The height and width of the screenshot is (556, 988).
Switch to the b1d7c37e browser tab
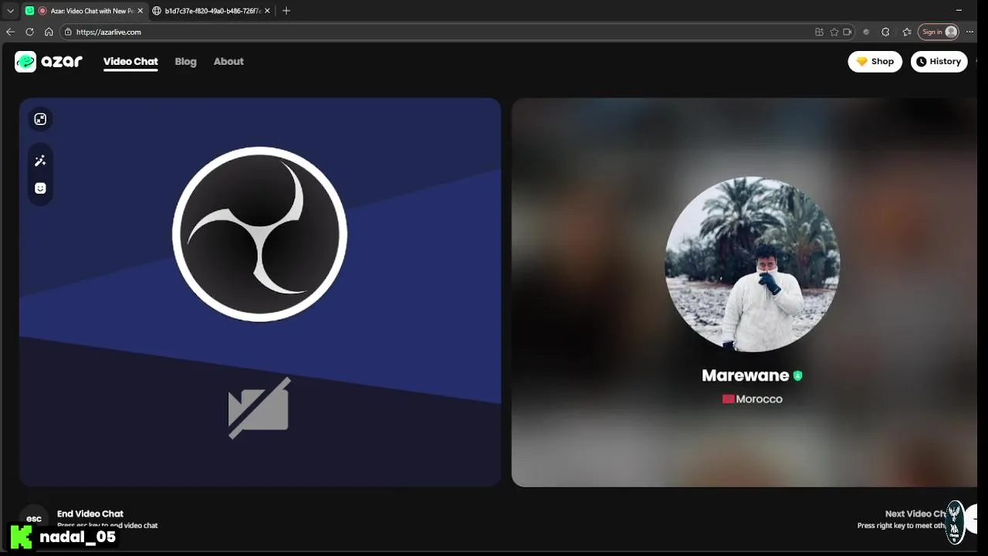(x=211, y=11)
